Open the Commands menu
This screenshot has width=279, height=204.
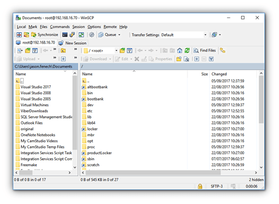tap(60, 27)
